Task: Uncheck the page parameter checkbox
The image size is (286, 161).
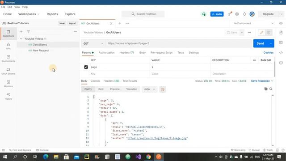Action: (86, 67)
